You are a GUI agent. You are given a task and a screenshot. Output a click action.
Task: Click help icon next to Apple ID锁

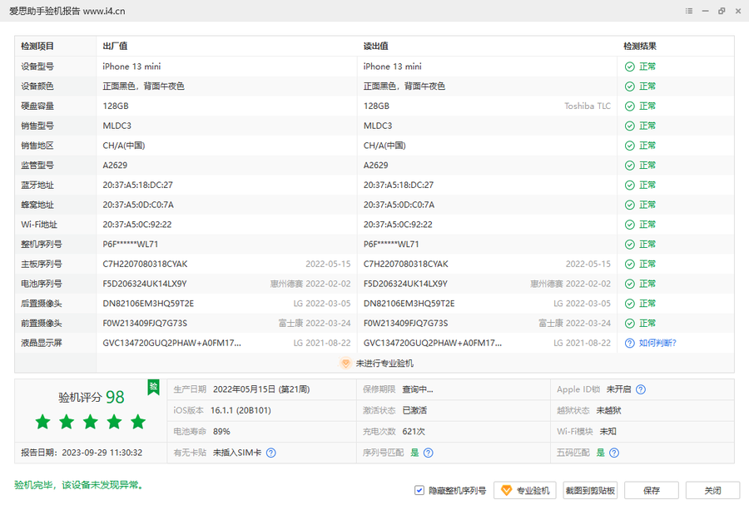(640, 389)
